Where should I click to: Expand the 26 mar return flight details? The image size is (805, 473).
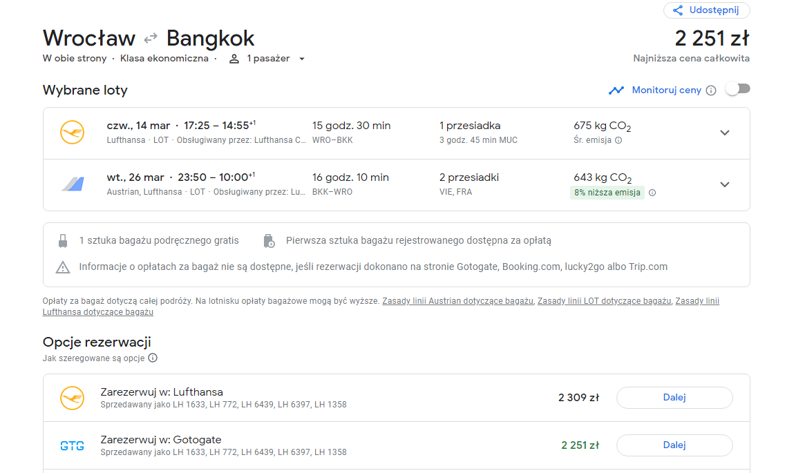tap(724, 184)
